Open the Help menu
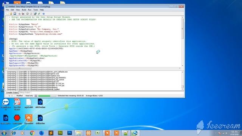The height and width of the screenshot is (136, 242). 42,10
